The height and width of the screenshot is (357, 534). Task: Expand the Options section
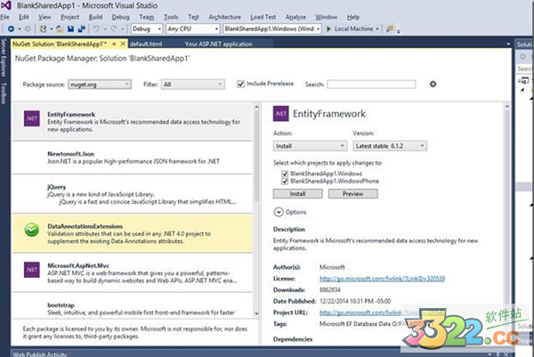tap(279, 212)
